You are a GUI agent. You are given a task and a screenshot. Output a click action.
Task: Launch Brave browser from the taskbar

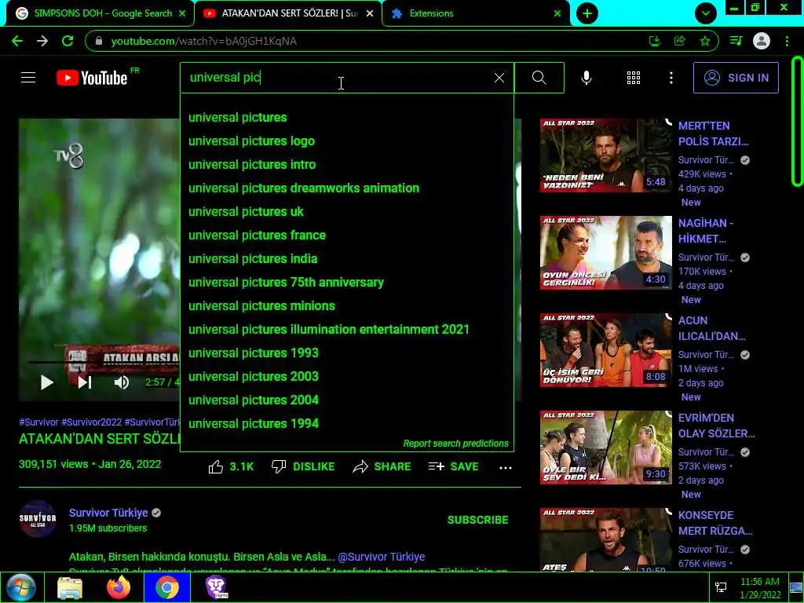pyautogui.click(x=217, y=587)
